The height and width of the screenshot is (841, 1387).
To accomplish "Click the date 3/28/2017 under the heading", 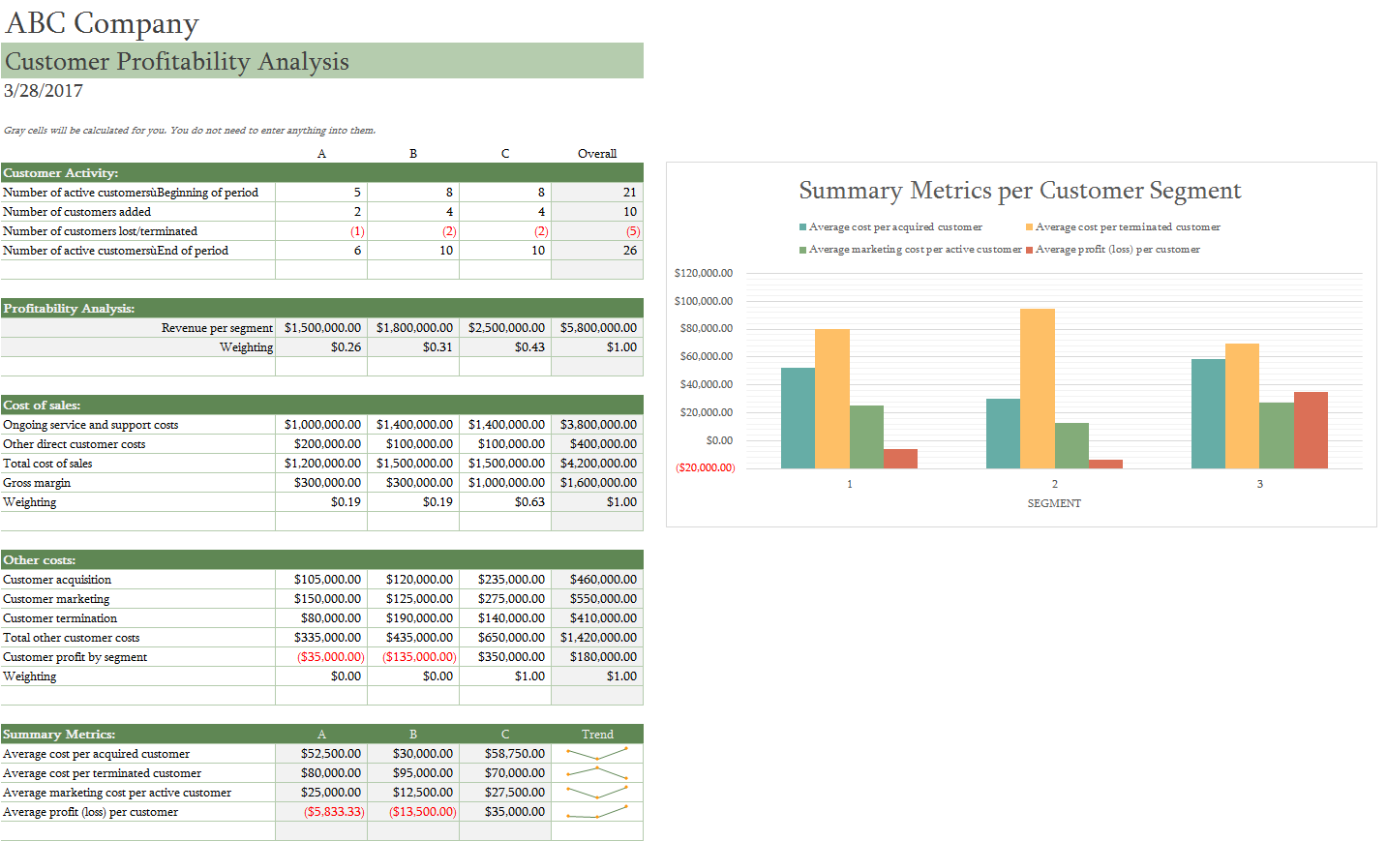I will [x=43, y=90].
